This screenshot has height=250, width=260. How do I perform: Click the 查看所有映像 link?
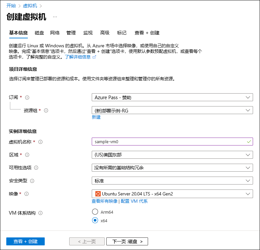105,201
